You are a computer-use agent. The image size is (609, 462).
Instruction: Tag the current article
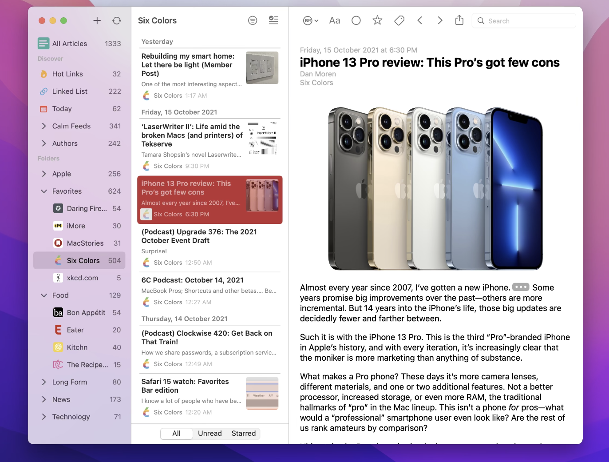pos(399,20)
